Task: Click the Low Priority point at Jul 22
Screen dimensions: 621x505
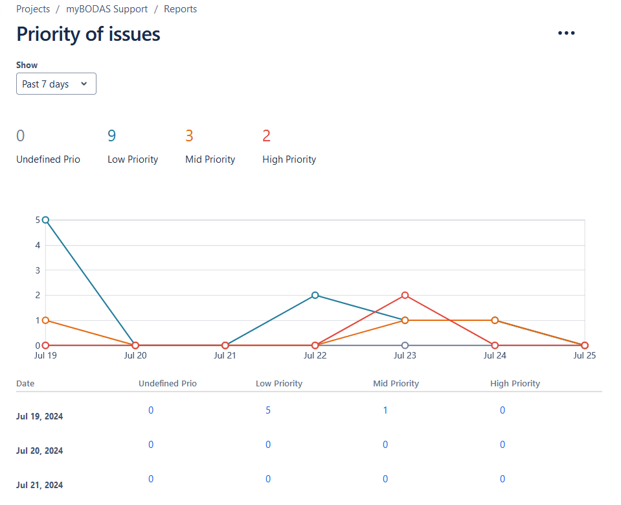Action: point(315,295)
